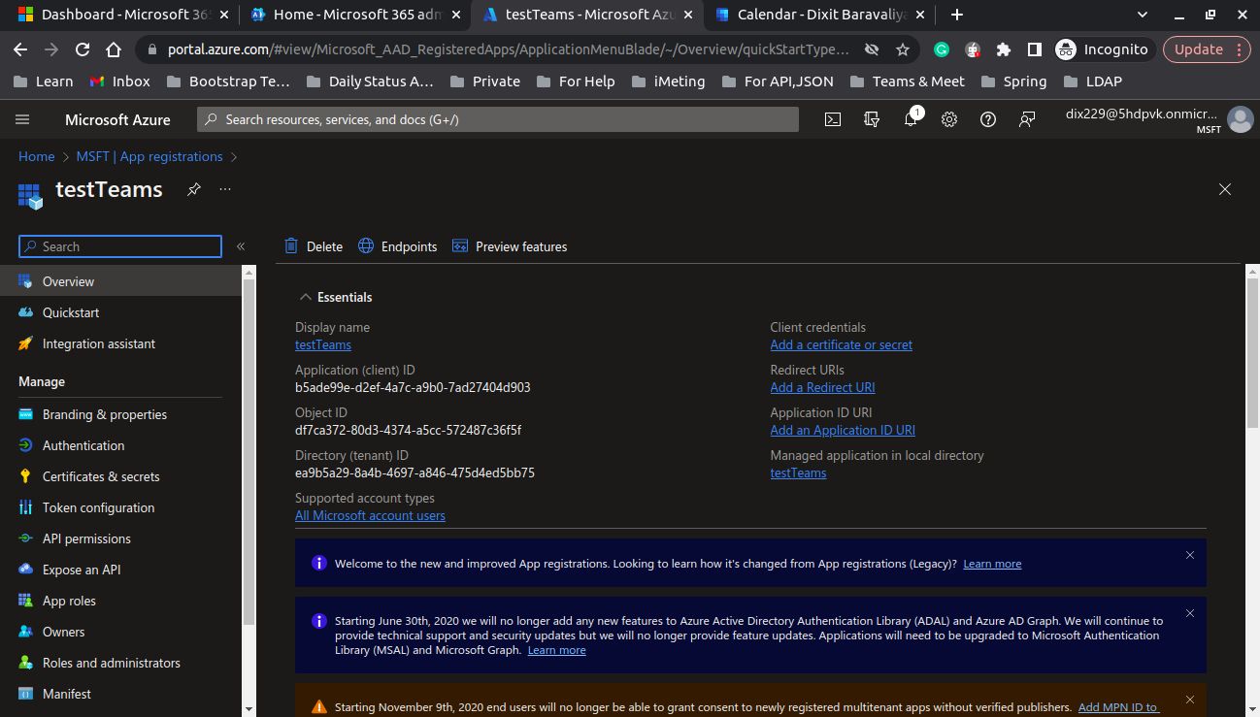Focus the Search resources, services, and docs box
This screenshot has width=1260, height=717.
click(498, 119)
